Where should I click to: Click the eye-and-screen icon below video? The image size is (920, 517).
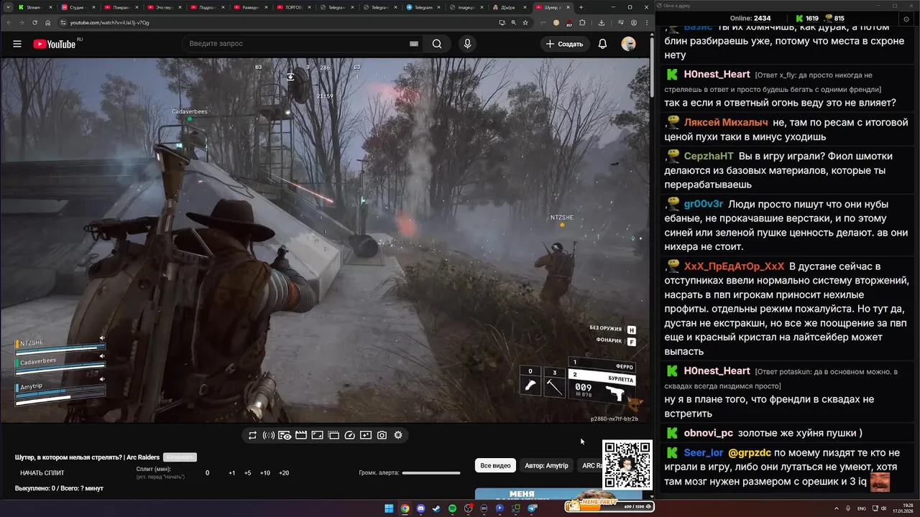(x=285, y=435)
